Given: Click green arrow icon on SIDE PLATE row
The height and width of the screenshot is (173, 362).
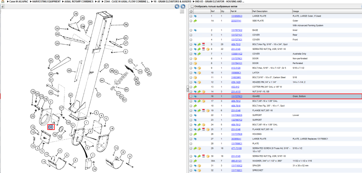Looking at the screenshot, I should click(x=195, y=21).
